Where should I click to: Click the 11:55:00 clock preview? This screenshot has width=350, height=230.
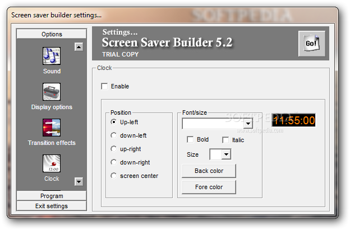point(293,120)
